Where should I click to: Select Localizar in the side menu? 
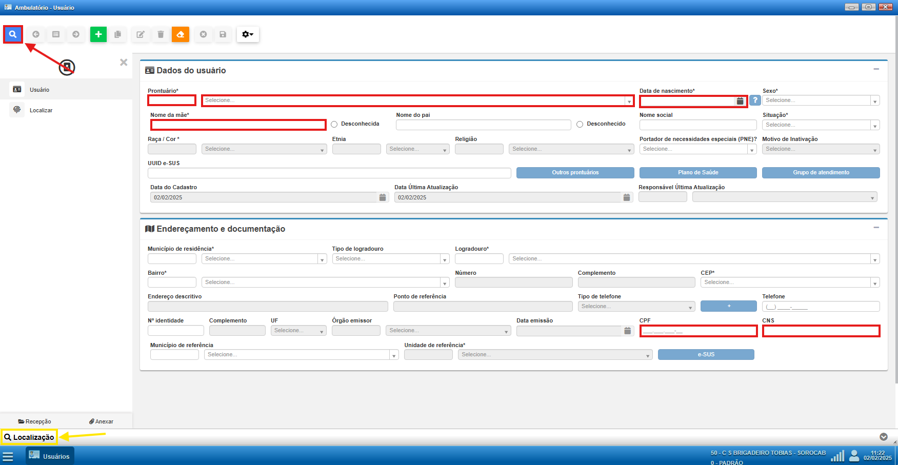tap(41, 110)
